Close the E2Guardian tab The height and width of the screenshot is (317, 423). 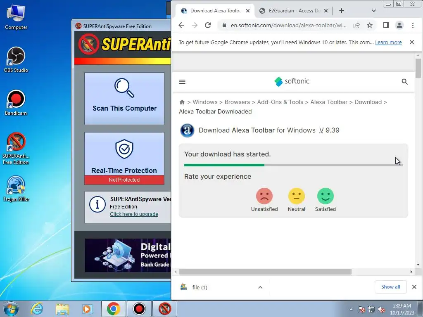326,11
